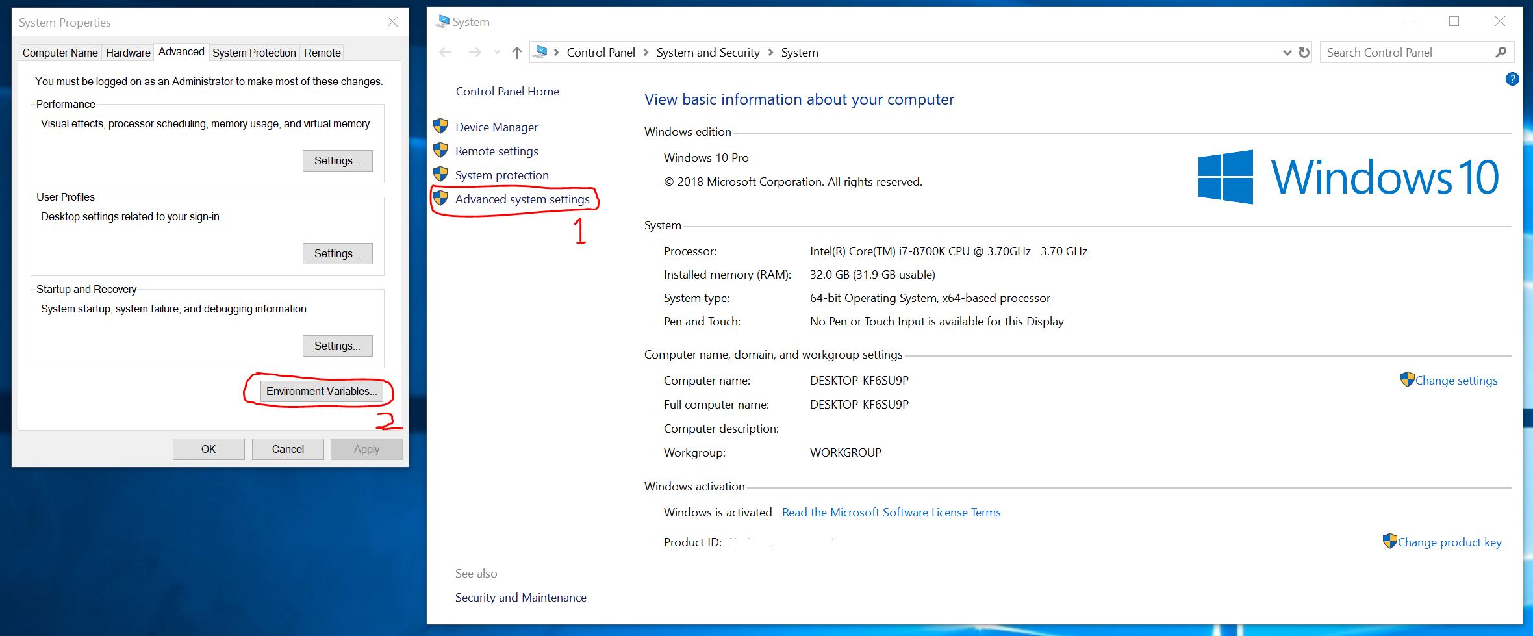The image size is (1533, 636).
Task: Click the Environment Variables button
Action: 321,391
